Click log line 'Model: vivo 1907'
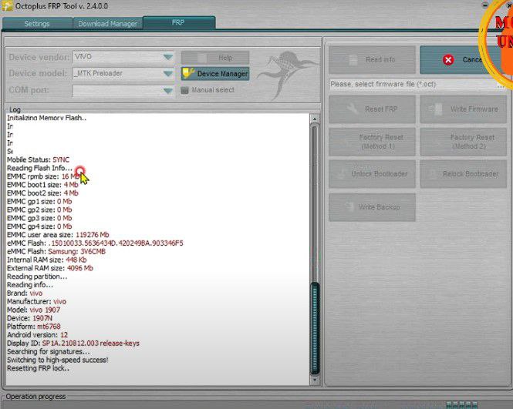Image resolution: width=513 pixels, height=409 pixels. click(34, 310)
